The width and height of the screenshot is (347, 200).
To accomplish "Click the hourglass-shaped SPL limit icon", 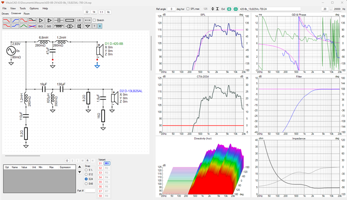I will (217, 9).
